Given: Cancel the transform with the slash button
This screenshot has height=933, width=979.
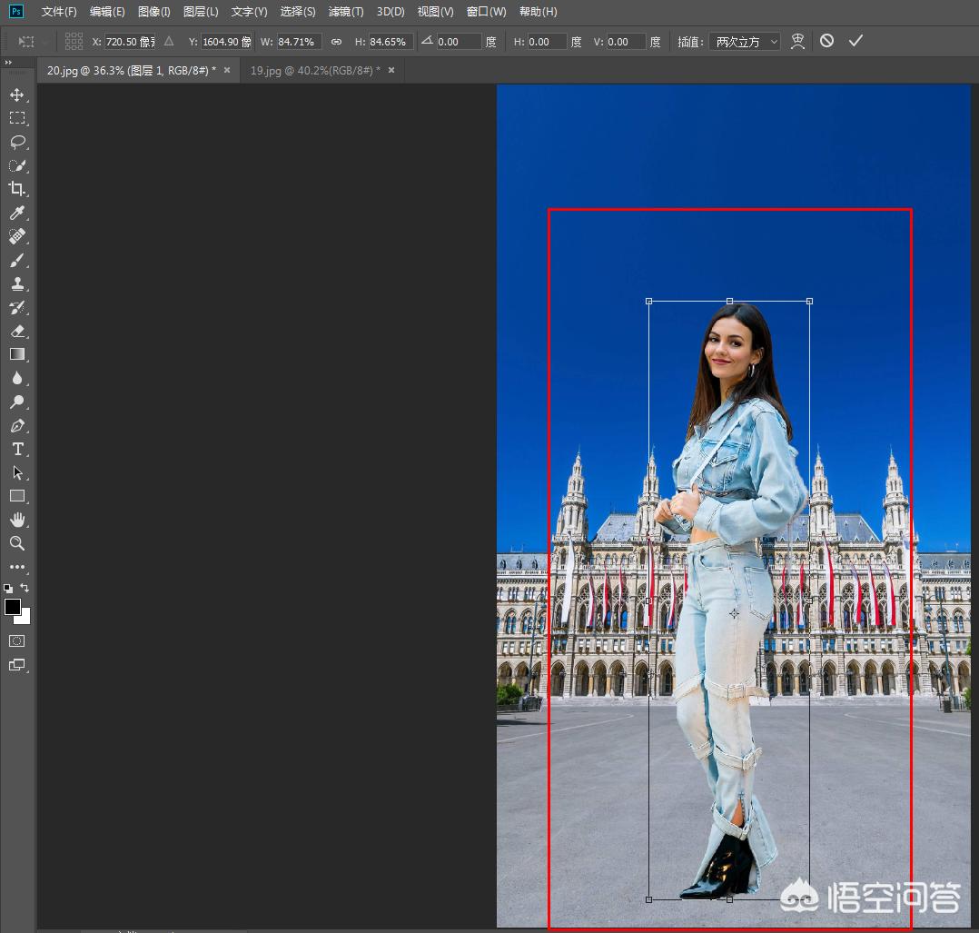Looking at the screenshot, I should coord(826,41).
